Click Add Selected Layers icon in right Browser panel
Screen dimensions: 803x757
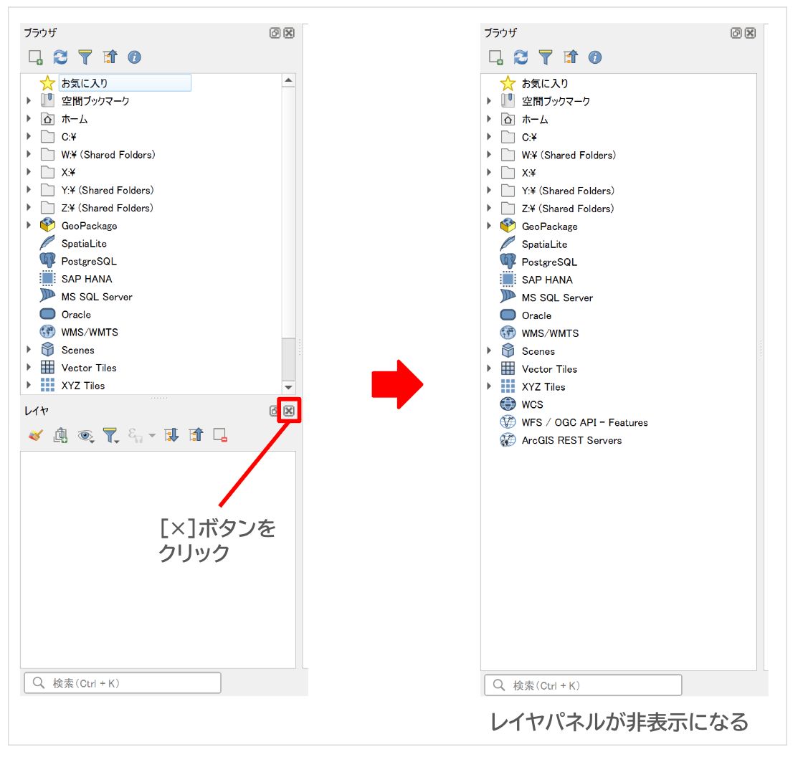point(495,57)
